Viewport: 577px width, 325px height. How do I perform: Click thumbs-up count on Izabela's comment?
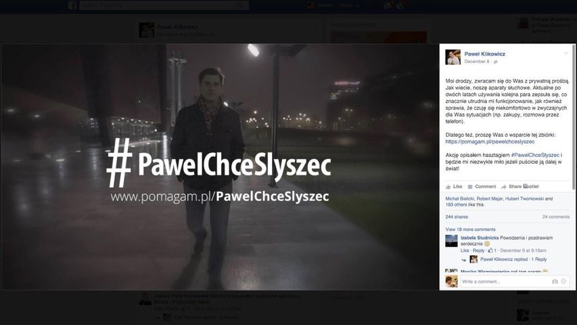point(492,251)
